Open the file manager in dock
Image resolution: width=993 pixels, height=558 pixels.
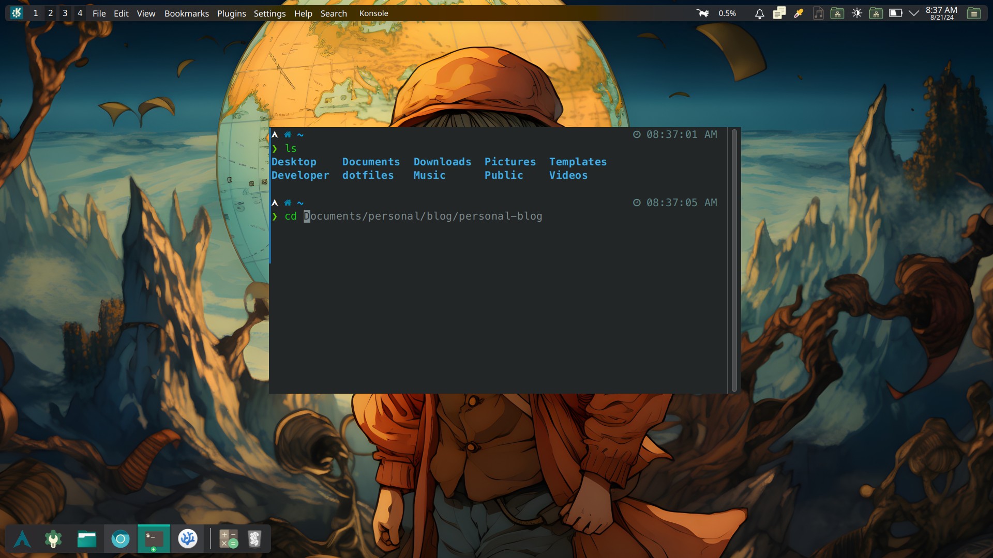87,539
